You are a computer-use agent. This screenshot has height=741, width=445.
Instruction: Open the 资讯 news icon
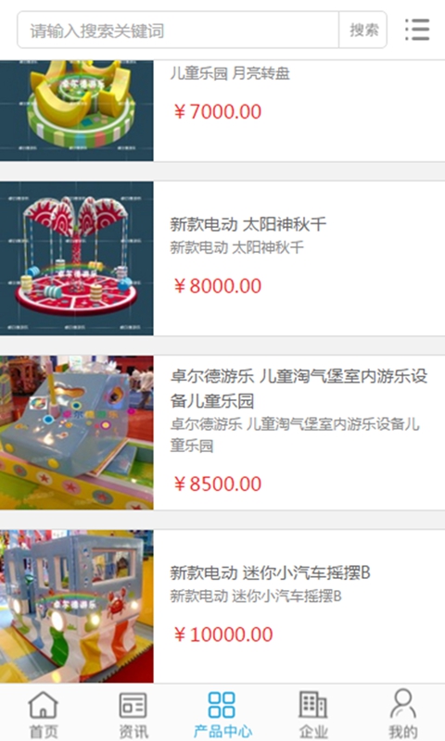[x=133, y=705]
